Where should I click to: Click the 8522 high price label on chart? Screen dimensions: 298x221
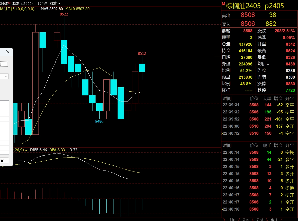coord(64,14)
